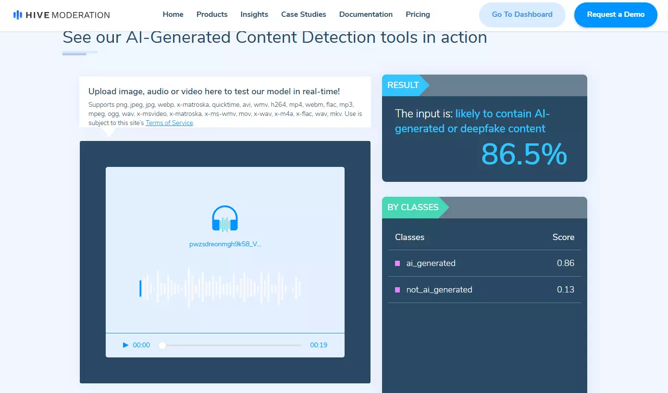Click the BY CLASSES panel header
668x393 pixels.
pos(413,207)
